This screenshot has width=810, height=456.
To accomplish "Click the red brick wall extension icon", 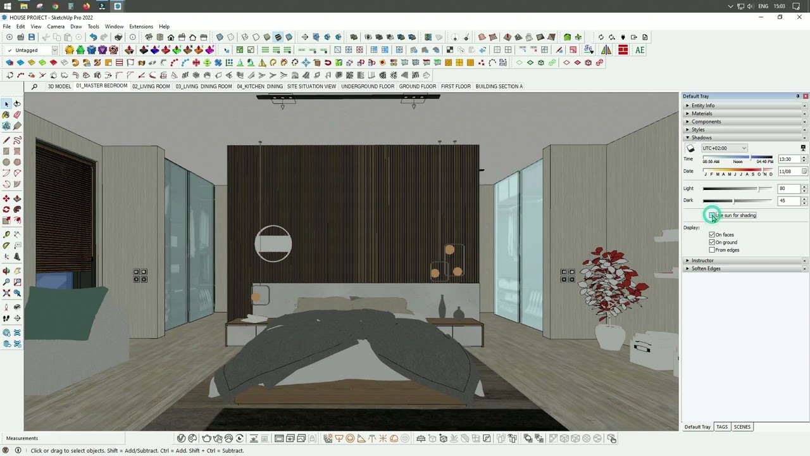I will click(623, 50).
